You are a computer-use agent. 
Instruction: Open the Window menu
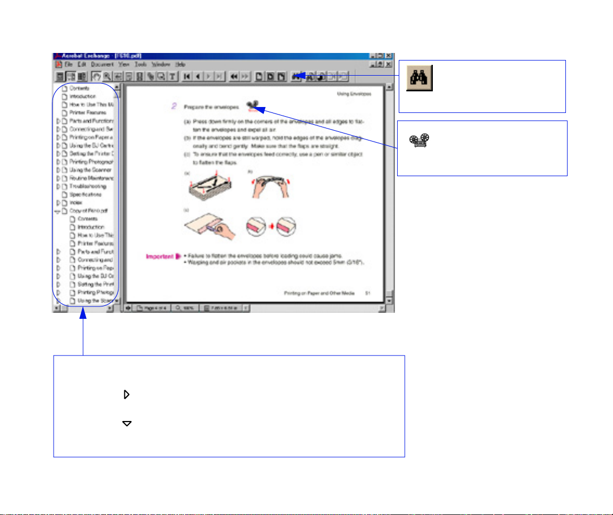click(161, 64)
